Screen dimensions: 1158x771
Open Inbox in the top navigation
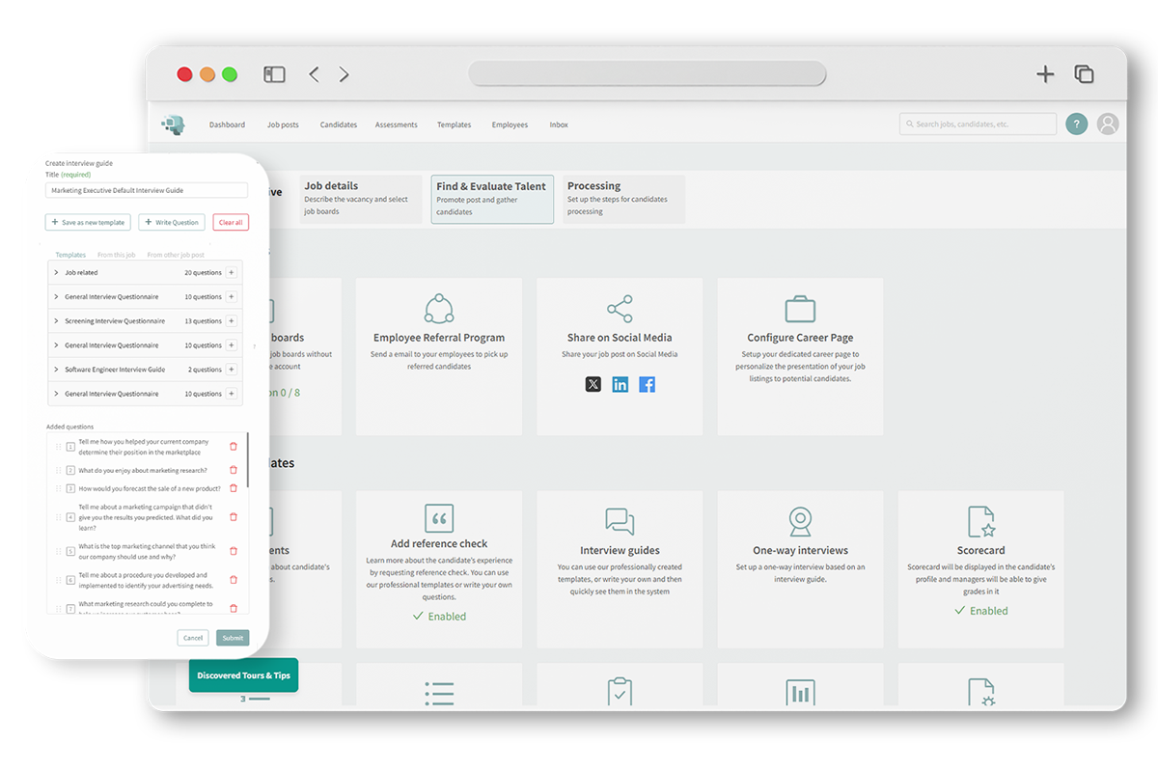click(x=559, y=124)
